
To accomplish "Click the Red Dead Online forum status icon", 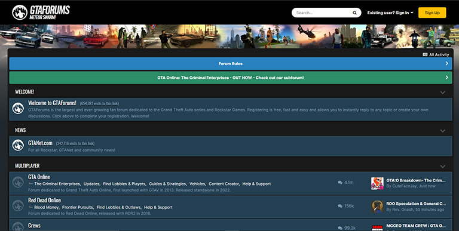I will click(18, 206).
